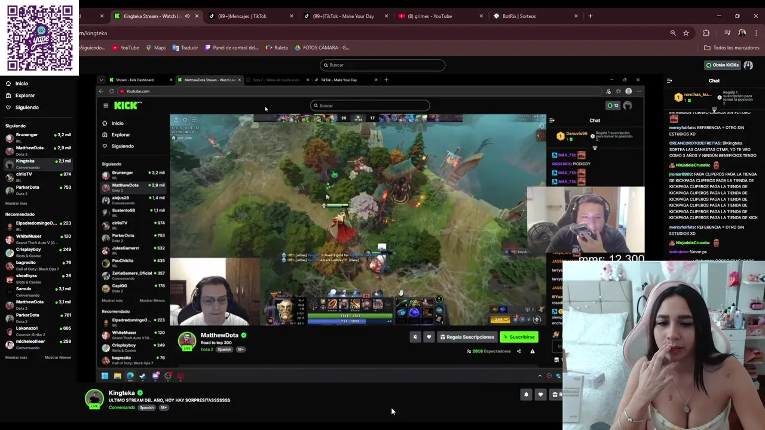Mute the Kingteka Stream tab audio icon
The image size is (765, 430).
pos(187,16)
